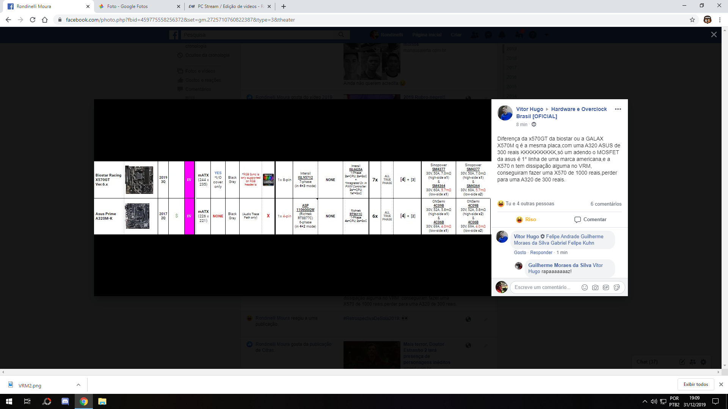Screen dimensions: 728x409
Task: Attach a photo with the camera icon
Action: click(x=595, y=287)
